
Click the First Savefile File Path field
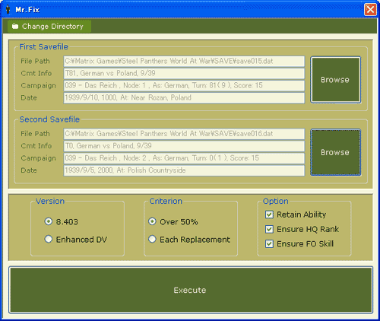[184, 61]
